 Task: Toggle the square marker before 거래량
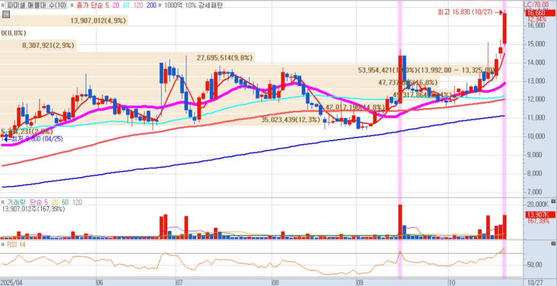2,203
